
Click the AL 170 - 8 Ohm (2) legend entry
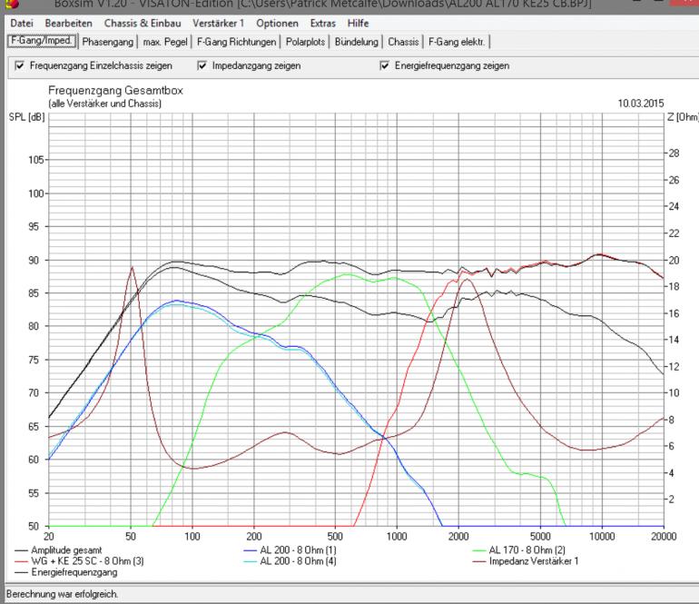tap(519, 550)
